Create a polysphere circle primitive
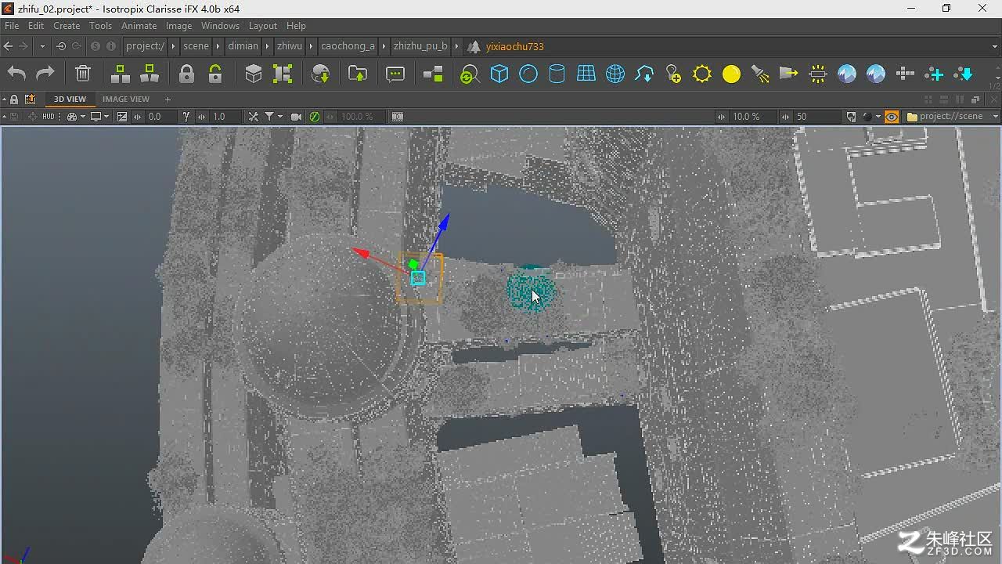 pos(528,74)
